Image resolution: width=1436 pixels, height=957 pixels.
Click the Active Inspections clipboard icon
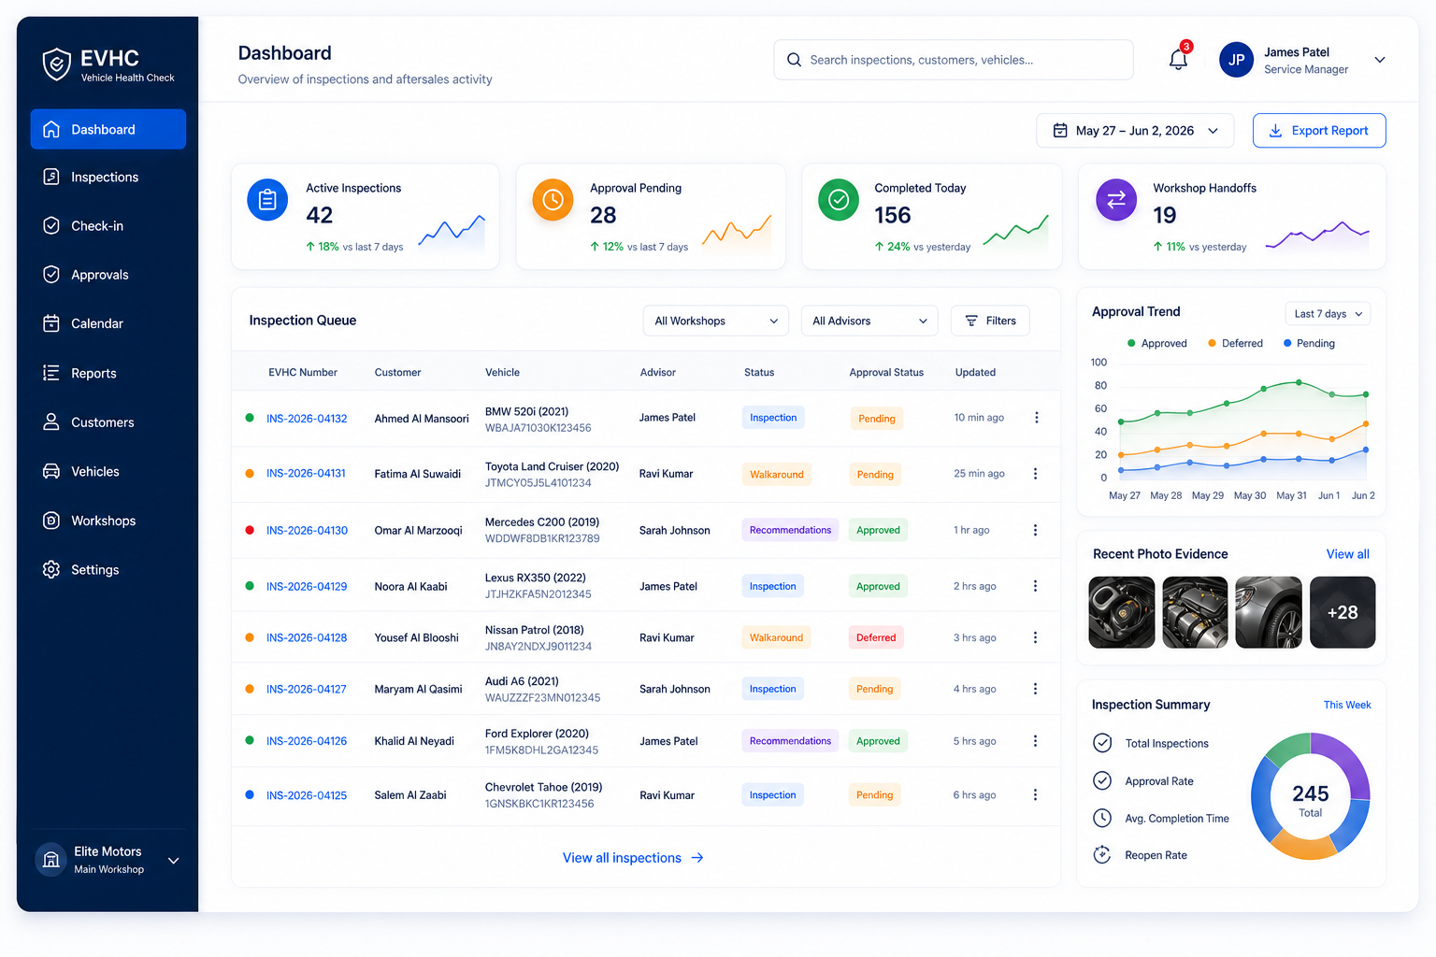pyautogui.click(x=267, y=200)
